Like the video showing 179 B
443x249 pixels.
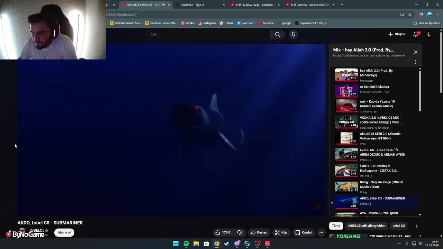pos(223,232)
